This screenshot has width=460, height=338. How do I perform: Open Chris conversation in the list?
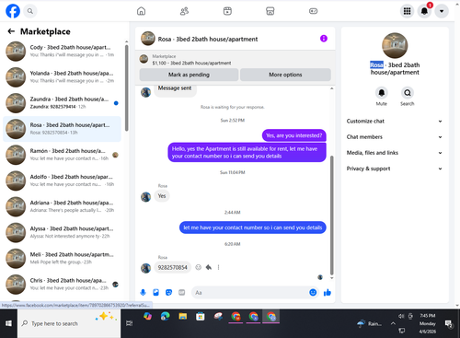pyautogui.click(x=63, y=285)
